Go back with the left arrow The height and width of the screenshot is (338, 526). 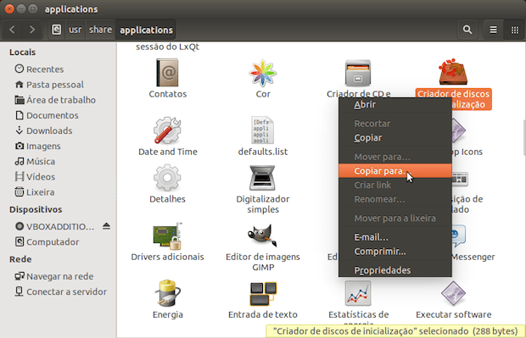(13, 30)
